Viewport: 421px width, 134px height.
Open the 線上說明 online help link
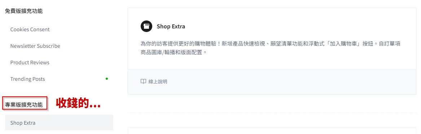[x=158, y=82]
